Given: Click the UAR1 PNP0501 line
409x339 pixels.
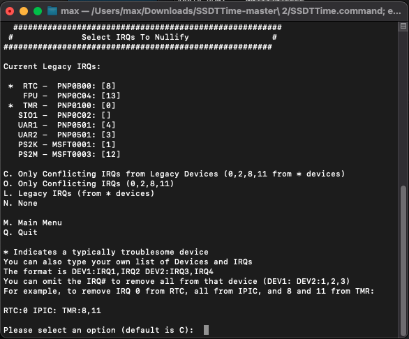Looking at the screenshot, I should (x=66, y=125).
